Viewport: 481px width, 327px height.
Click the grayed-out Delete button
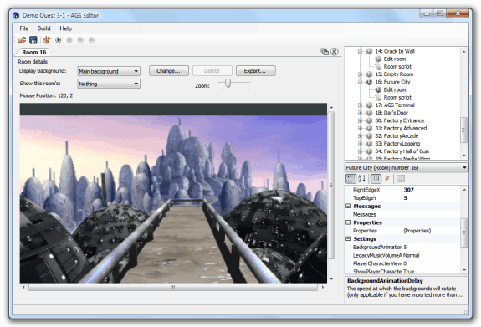click(x=212, y=71)
